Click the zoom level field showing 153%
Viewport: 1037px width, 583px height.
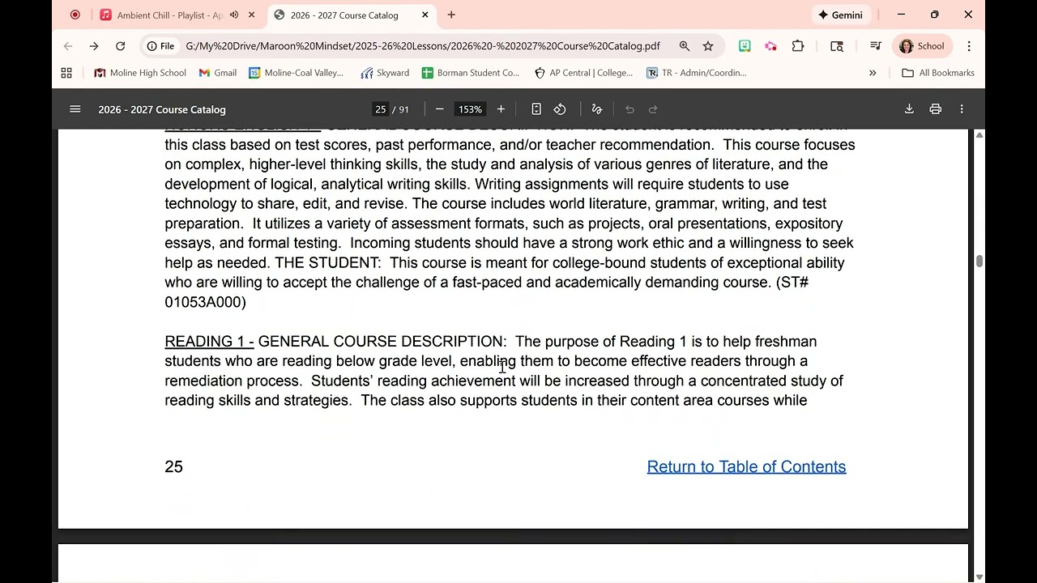(x=470, y=109)
